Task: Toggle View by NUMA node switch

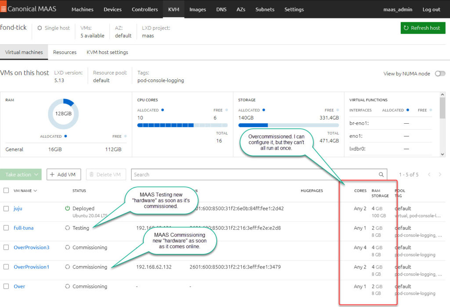Action: (440, 74)
